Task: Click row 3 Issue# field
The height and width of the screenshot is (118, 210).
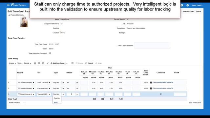Action: (180, 94)
